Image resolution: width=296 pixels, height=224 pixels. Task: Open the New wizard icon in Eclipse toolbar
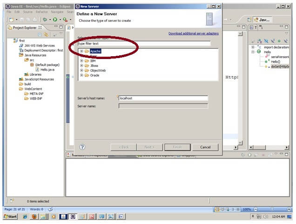(12, 20)
